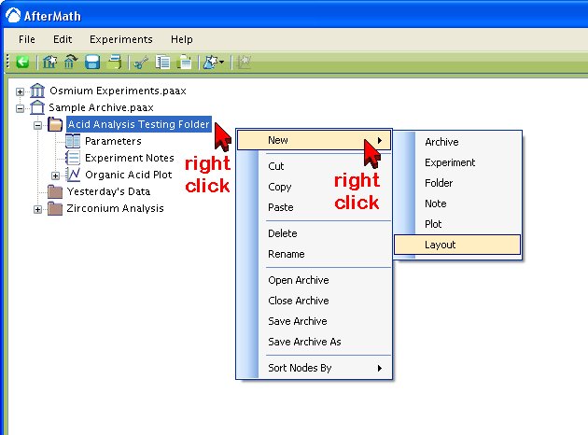Click the Osmium Experiments archive icon
Screen dimensions: 588x435
tap(37, 91)
